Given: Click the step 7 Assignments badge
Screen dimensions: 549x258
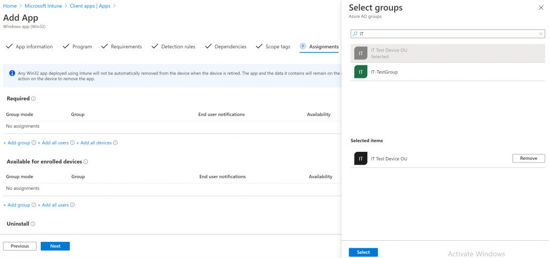Looking at the screenshot, I should point(303,46).
